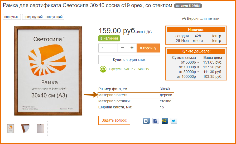Share product on VKontakte icon
This screenshot has width=236, height=144.
pos(146,121)
